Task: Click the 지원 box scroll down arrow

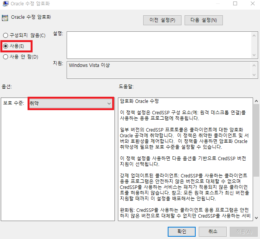Action: pos(254,75)
